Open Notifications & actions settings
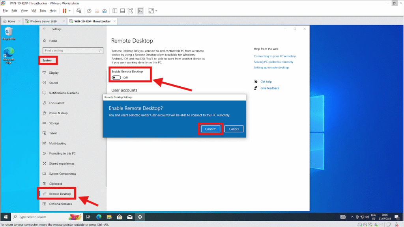Screen dimensions: 404x227 point(64,93)
